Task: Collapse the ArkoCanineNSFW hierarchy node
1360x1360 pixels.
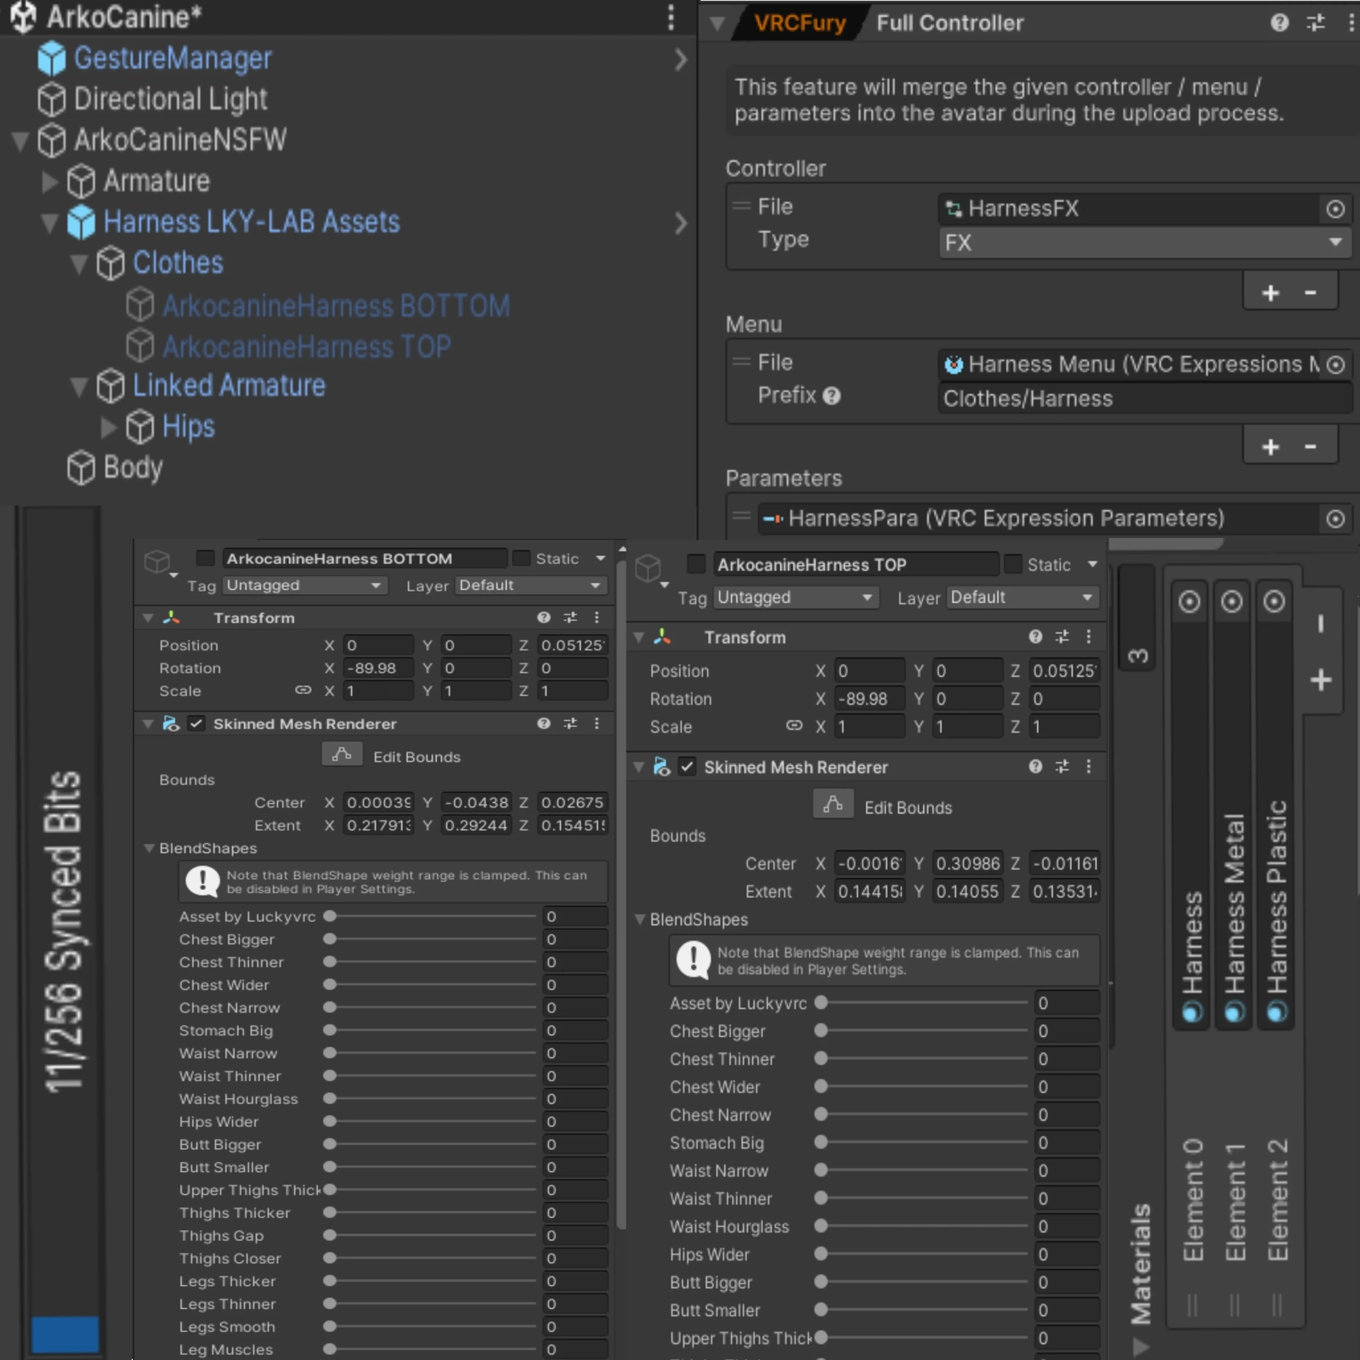Action: tap(20, 141)
